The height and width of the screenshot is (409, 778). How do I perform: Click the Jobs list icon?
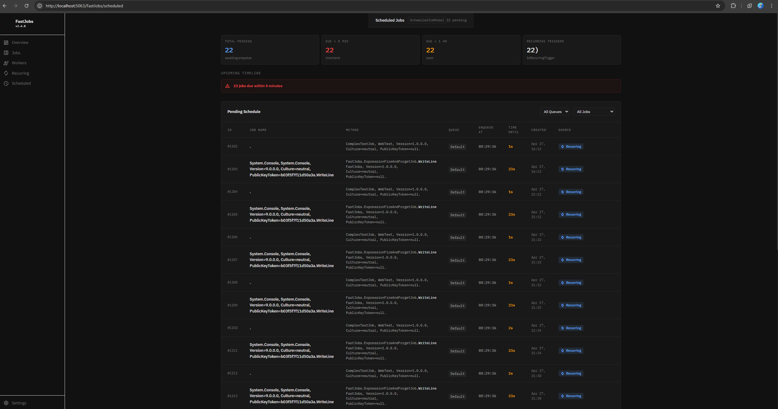coord(6,53)
